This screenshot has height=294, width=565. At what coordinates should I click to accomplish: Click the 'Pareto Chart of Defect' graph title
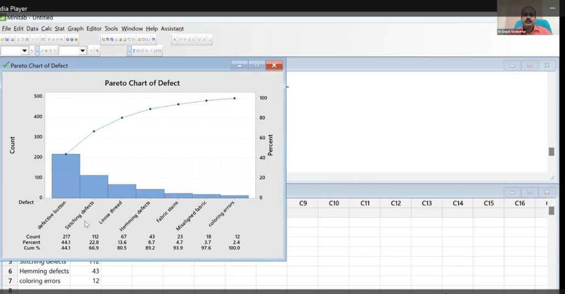142,83
